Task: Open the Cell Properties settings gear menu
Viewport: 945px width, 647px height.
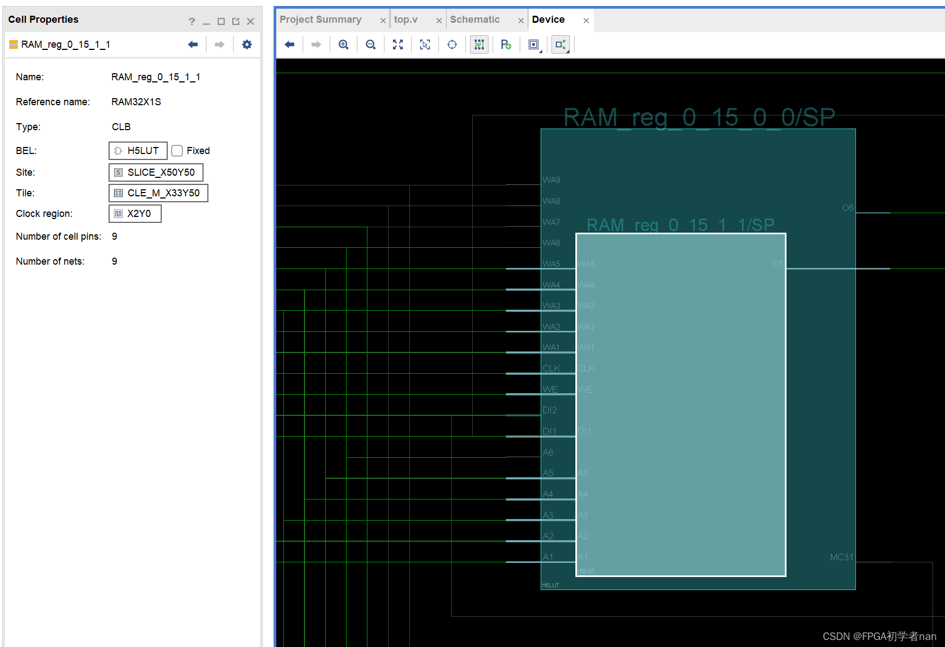Action: [247, 44]
